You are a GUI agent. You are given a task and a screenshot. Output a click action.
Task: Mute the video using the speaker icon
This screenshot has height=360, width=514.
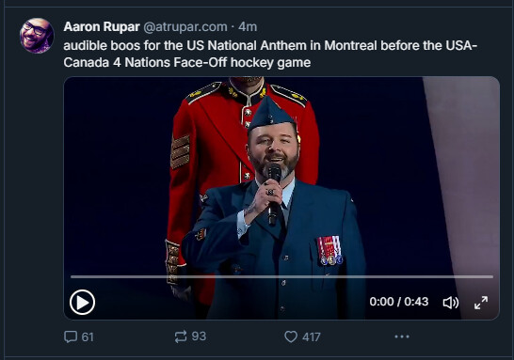click(x=451, y=303)
